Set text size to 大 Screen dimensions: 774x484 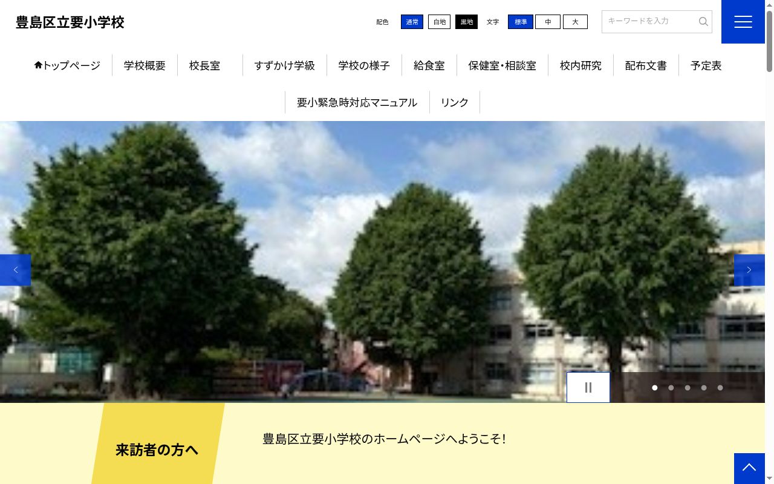pos(575,22)
